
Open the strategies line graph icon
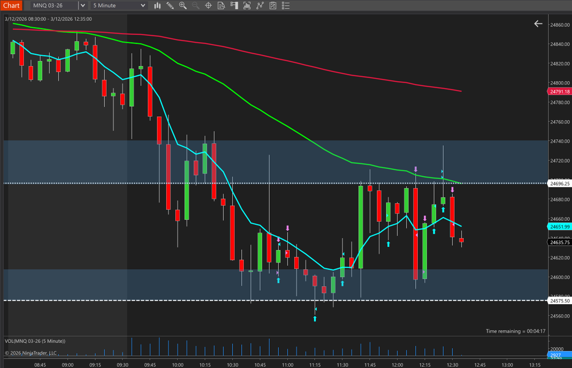coord(260,6)
